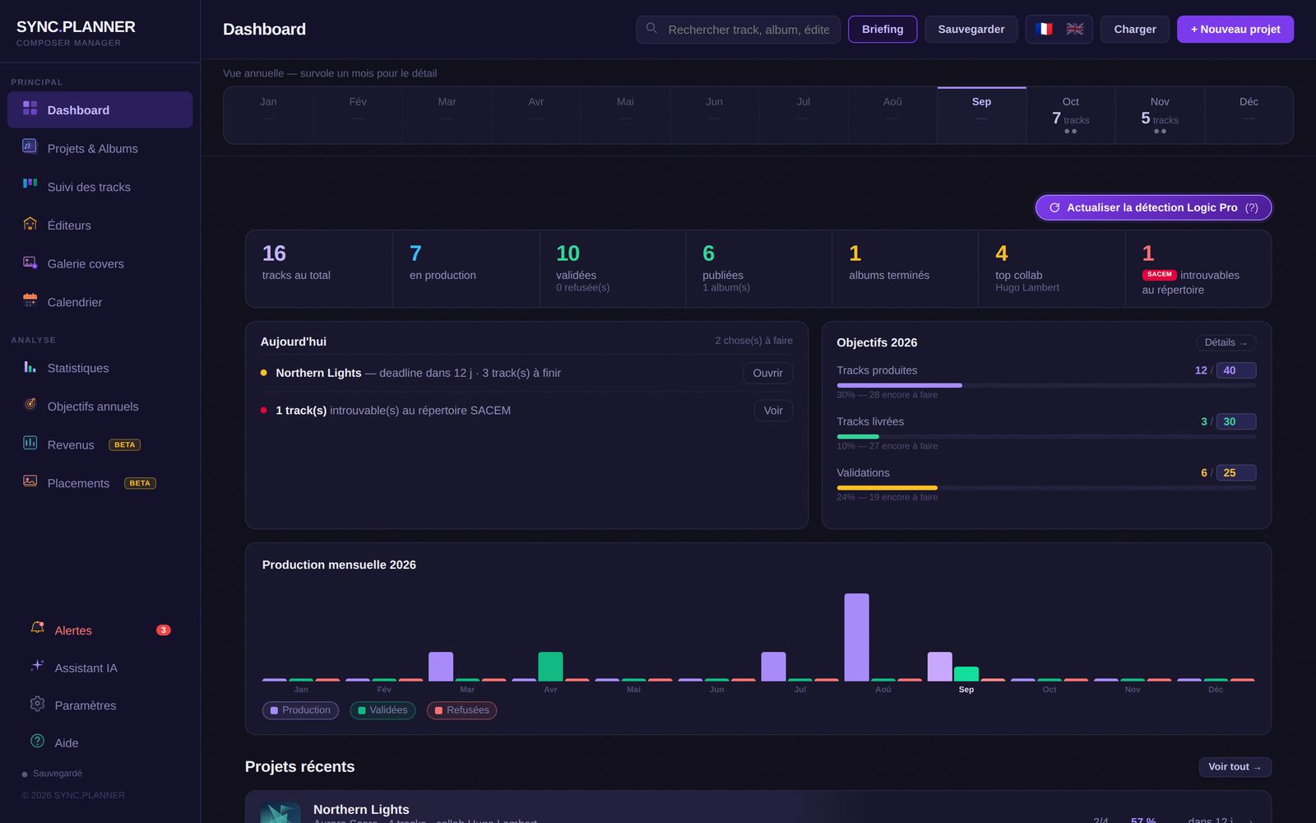The width and height of the screenshot is (1316, 823).
Task: Click the Objectifs annuels target icon
Action: coord(30,404)
